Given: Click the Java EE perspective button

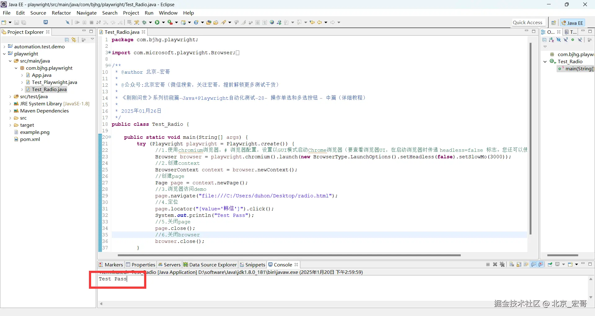Looking at the screenshot, I should pyautogui.click(x=573, y=23).
